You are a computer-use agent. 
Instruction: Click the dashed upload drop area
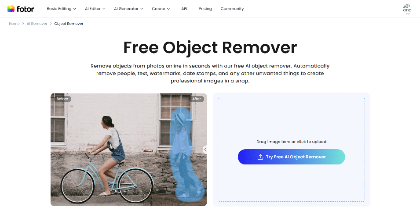click(291, 150)
